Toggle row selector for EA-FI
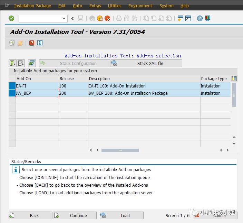Viewport: 243px width, 223px height. coord(12,86)
